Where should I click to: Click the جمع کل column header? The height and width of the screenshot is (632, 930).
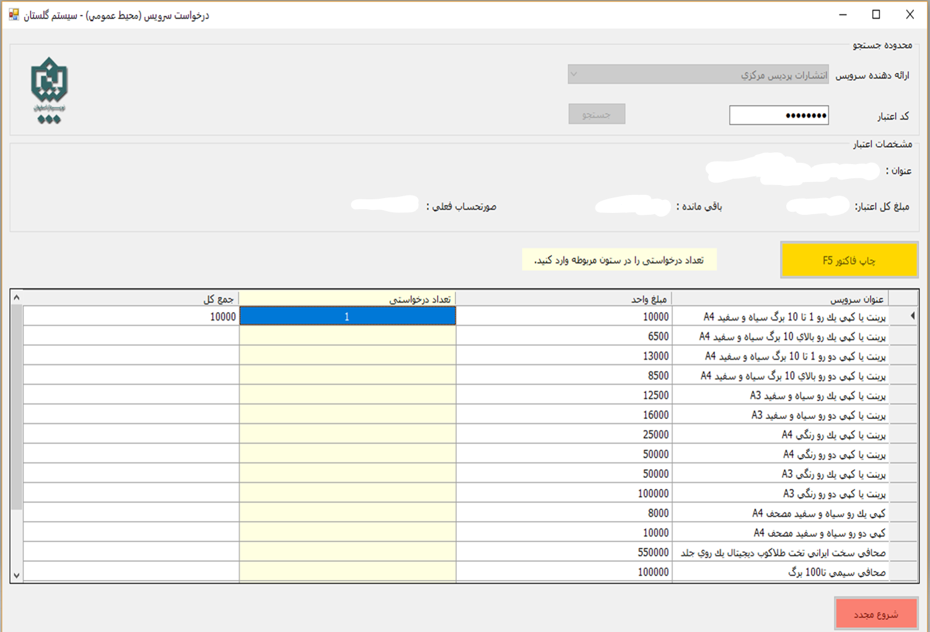click(131, 299)
